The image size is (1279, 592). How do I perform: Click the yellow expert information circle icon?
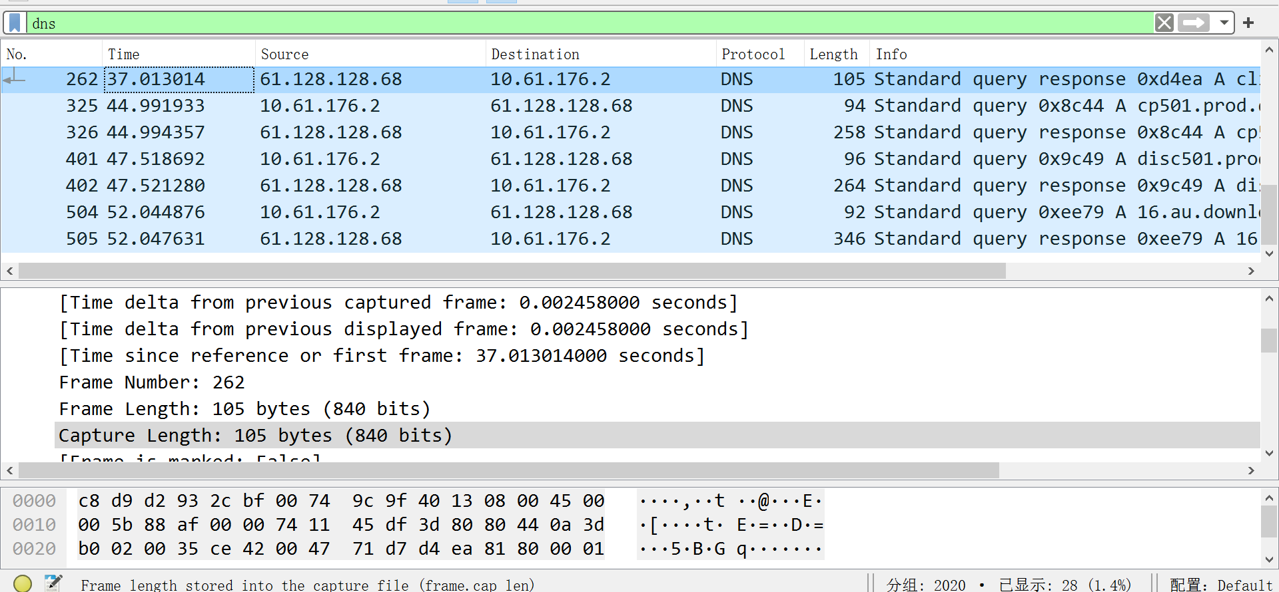[23, 583]
